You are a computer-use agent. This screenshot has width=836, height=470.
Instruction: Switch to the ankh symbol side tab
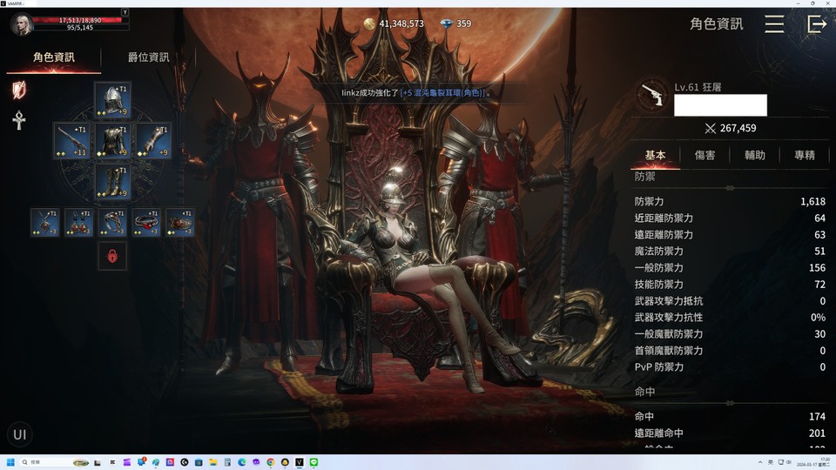(x=18, y=120)
